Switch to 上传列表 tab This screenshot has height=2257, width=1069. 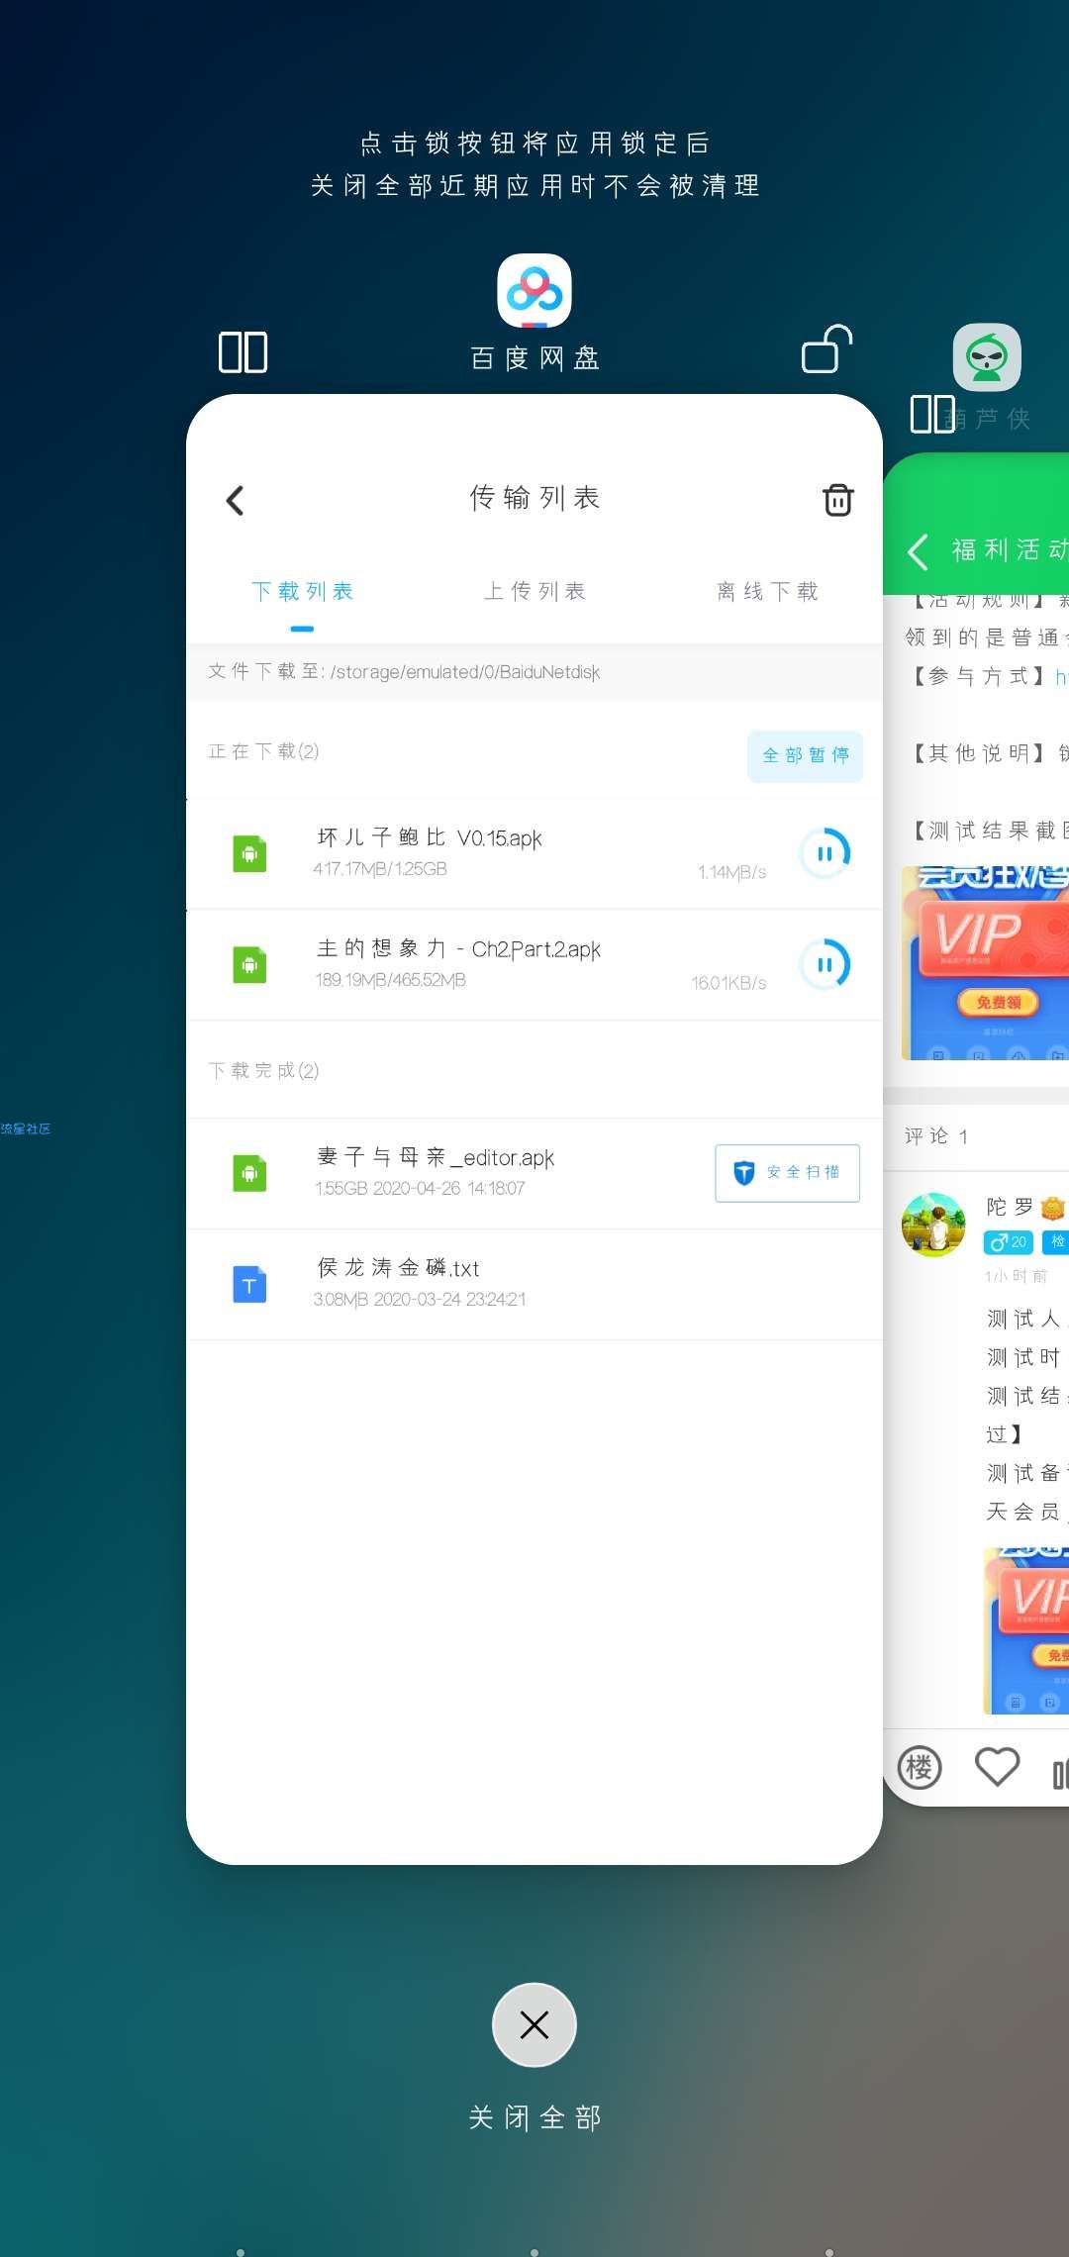pos(534,592)
